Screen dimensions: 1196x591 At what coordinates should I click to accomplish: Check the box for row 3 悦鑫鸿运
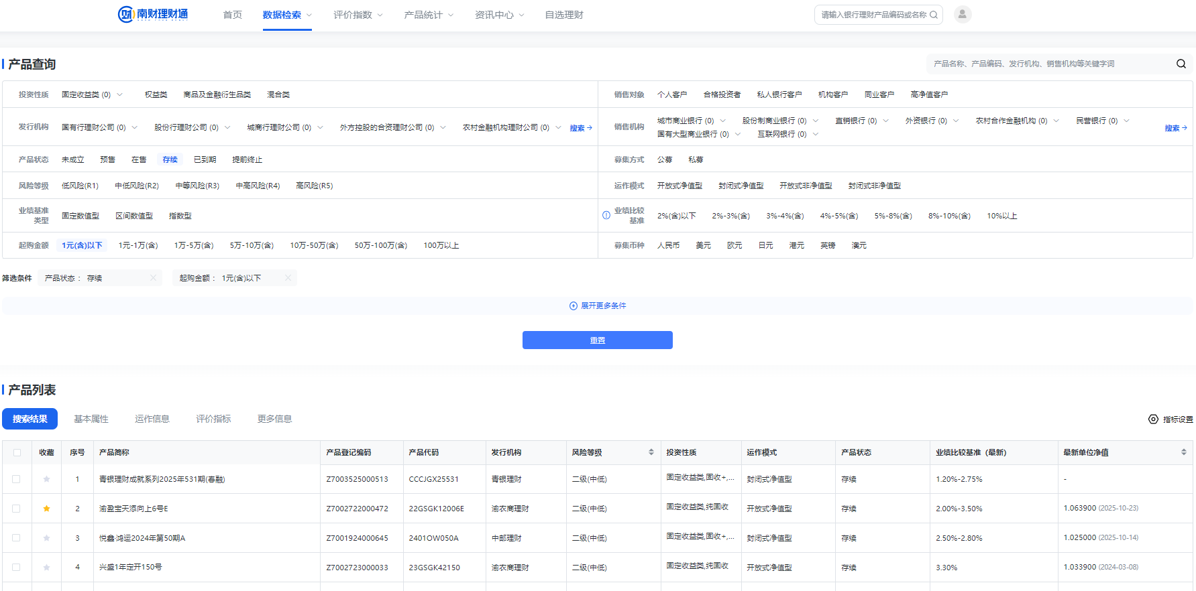[17, 538]
